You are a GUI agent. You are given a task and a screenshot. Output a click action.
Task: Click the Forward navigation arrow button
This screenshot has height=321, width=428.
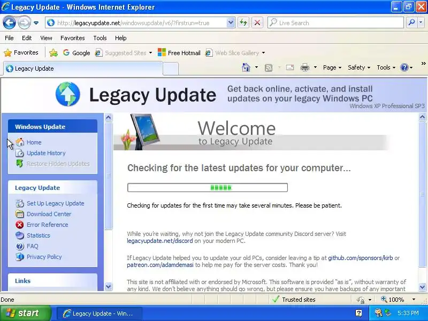(x=24, y=22)
